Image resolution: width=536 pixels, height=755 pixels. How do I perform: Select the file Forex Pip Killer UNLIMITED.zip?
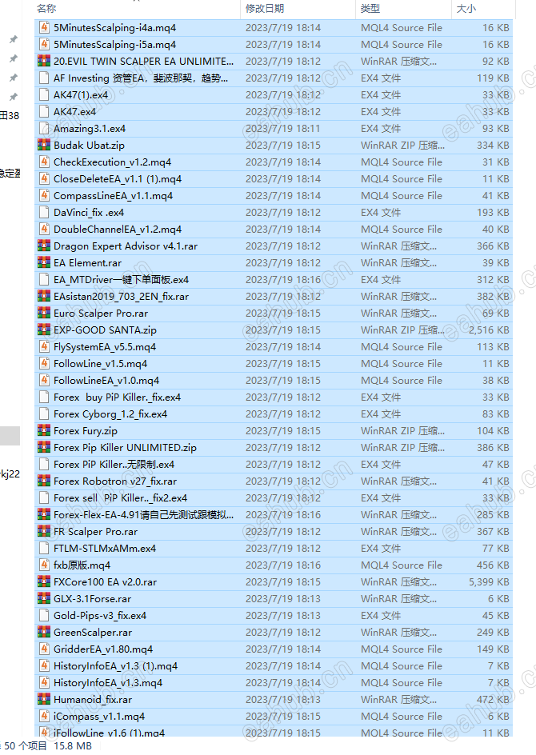126,447
